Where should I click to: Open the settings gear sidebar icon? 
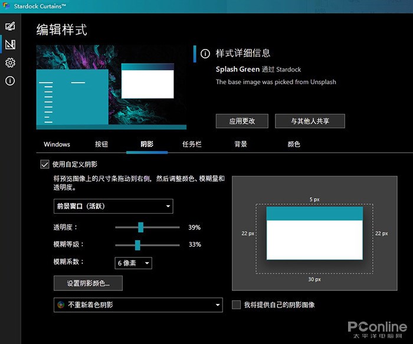pyautogui.click(x=10, y=63)
